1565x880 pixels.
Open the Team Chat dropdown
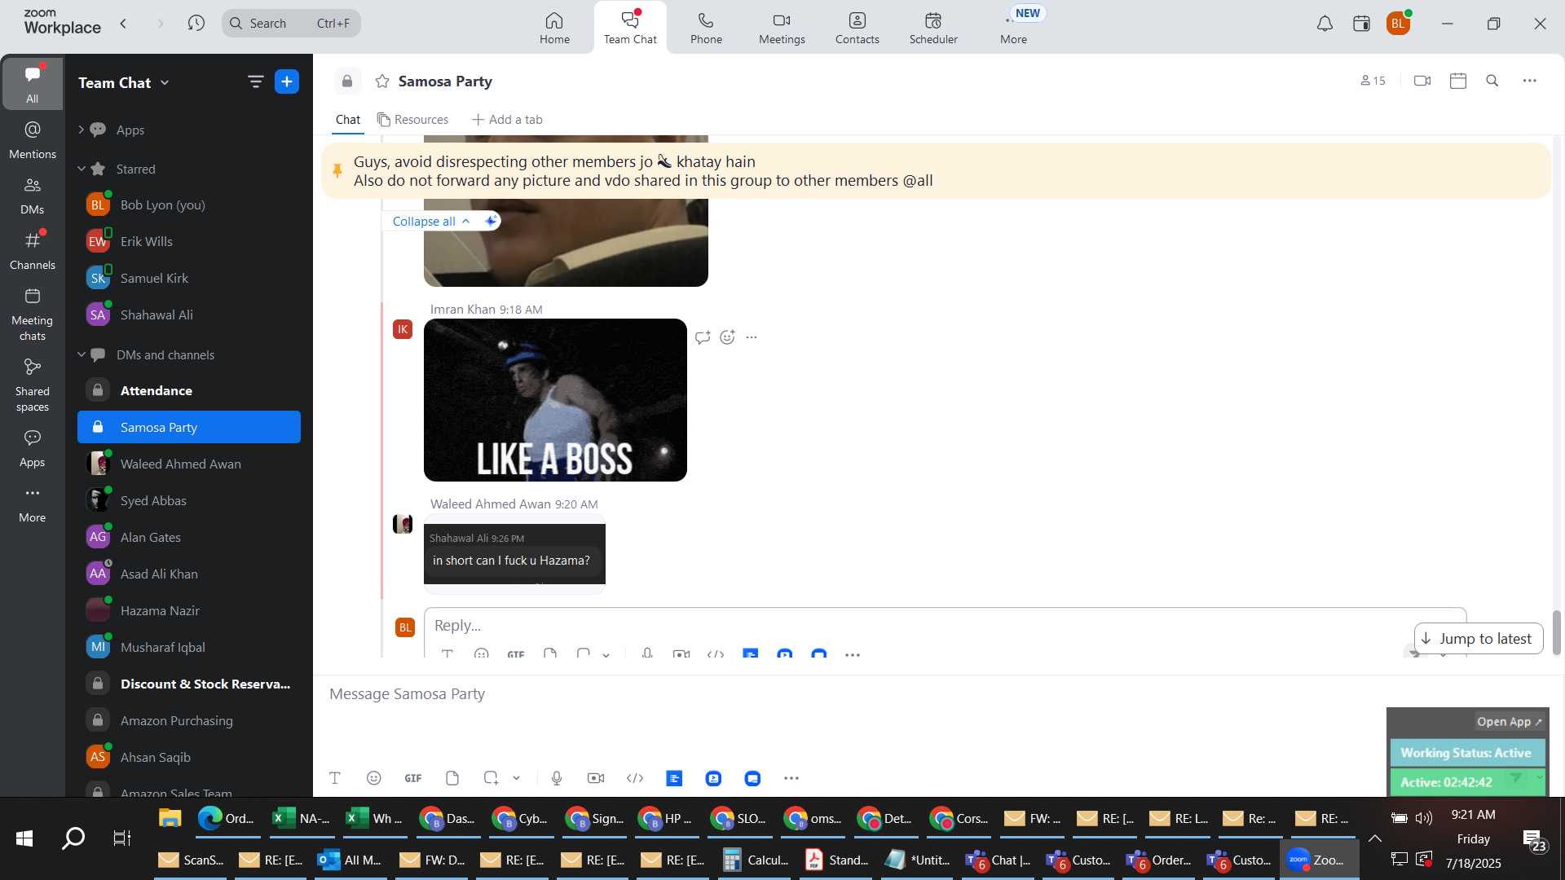click(124, 82)
